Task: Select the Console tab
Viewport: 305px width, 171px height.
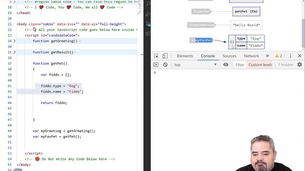Action: click(208, 56)
